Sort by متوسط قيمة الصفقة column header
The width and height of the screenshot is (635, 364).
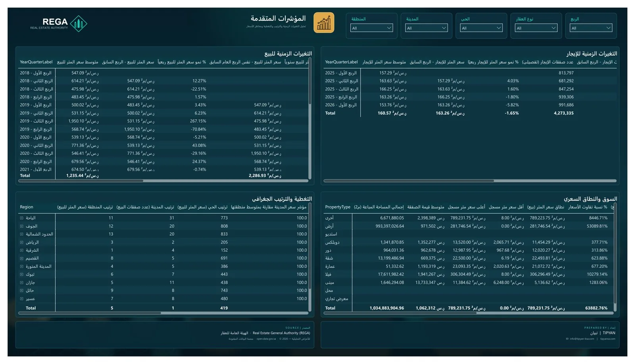(x=426, y=207)
